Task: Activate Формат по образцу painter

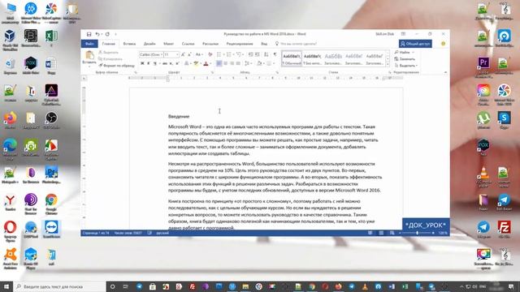Action: coord(116,66)
